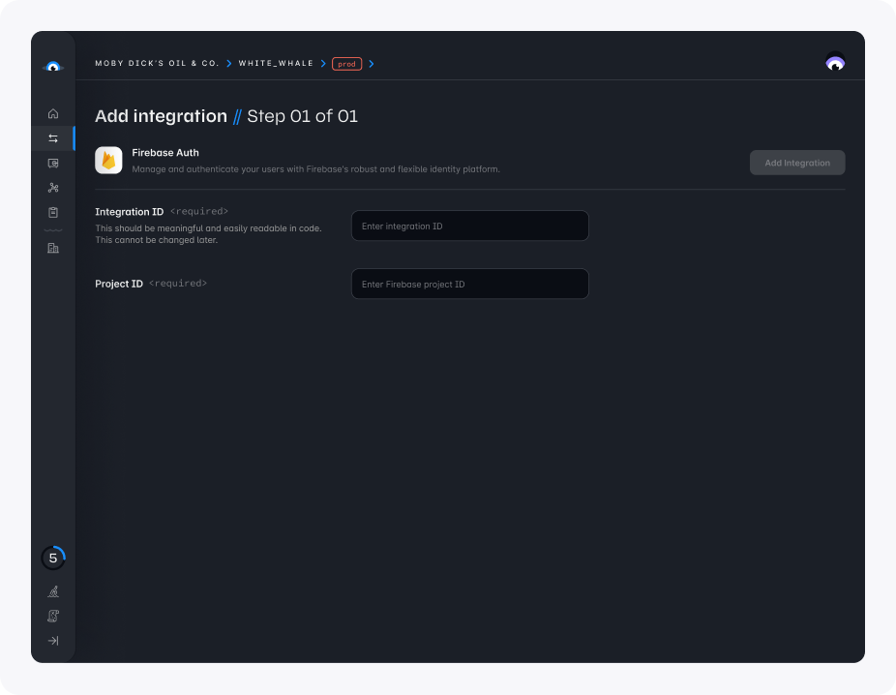
Task: Open the organization buildings icon in sidebar
Action: [x=53, y=248]
